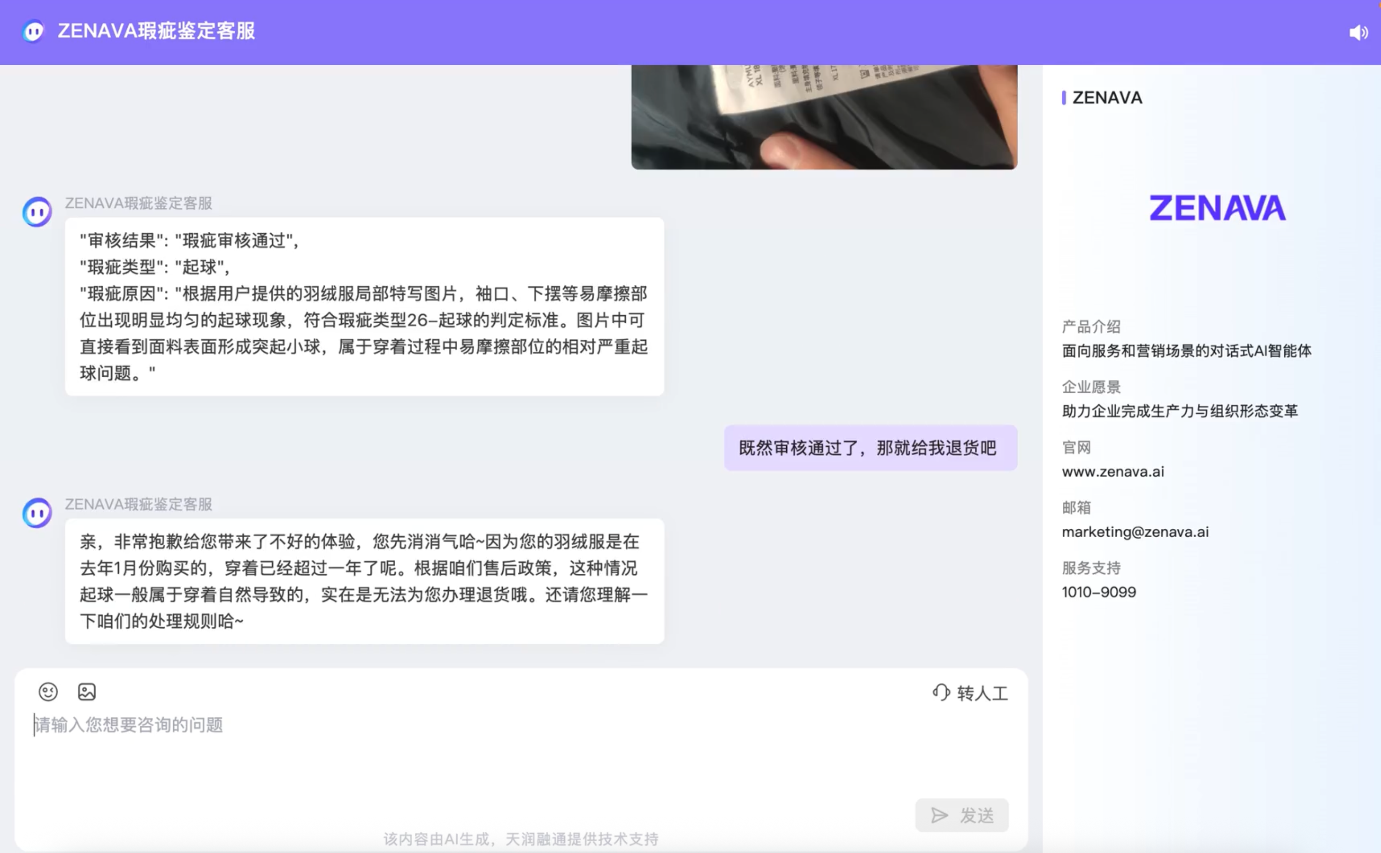Click the paper plane send icon

coord(939,815)
